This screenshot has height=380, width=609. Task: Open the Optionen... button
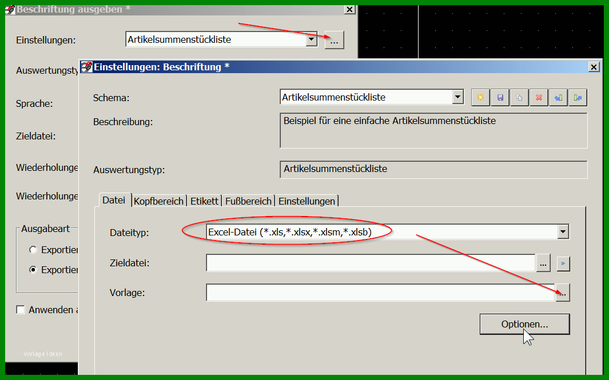525,324
